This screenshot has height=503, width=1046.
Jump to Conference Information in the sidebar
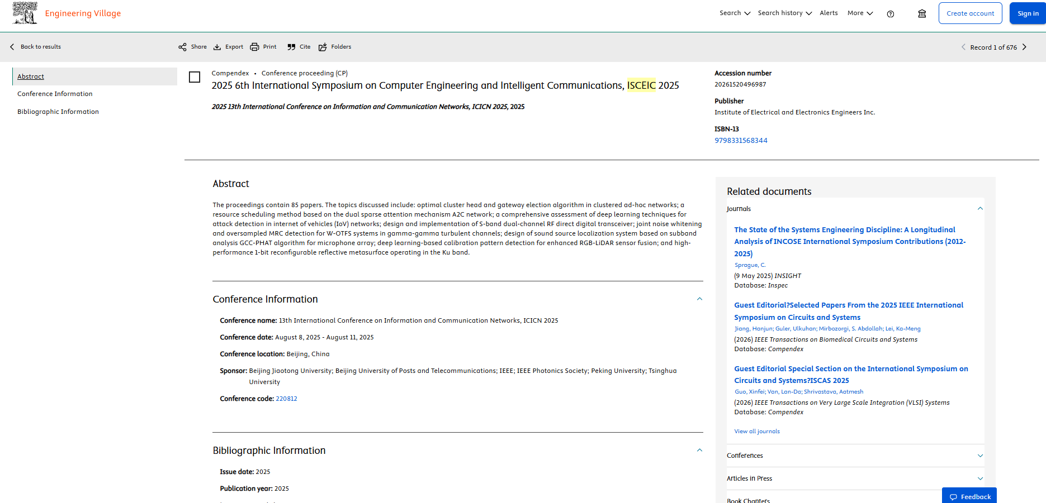(x=55, y=94)
